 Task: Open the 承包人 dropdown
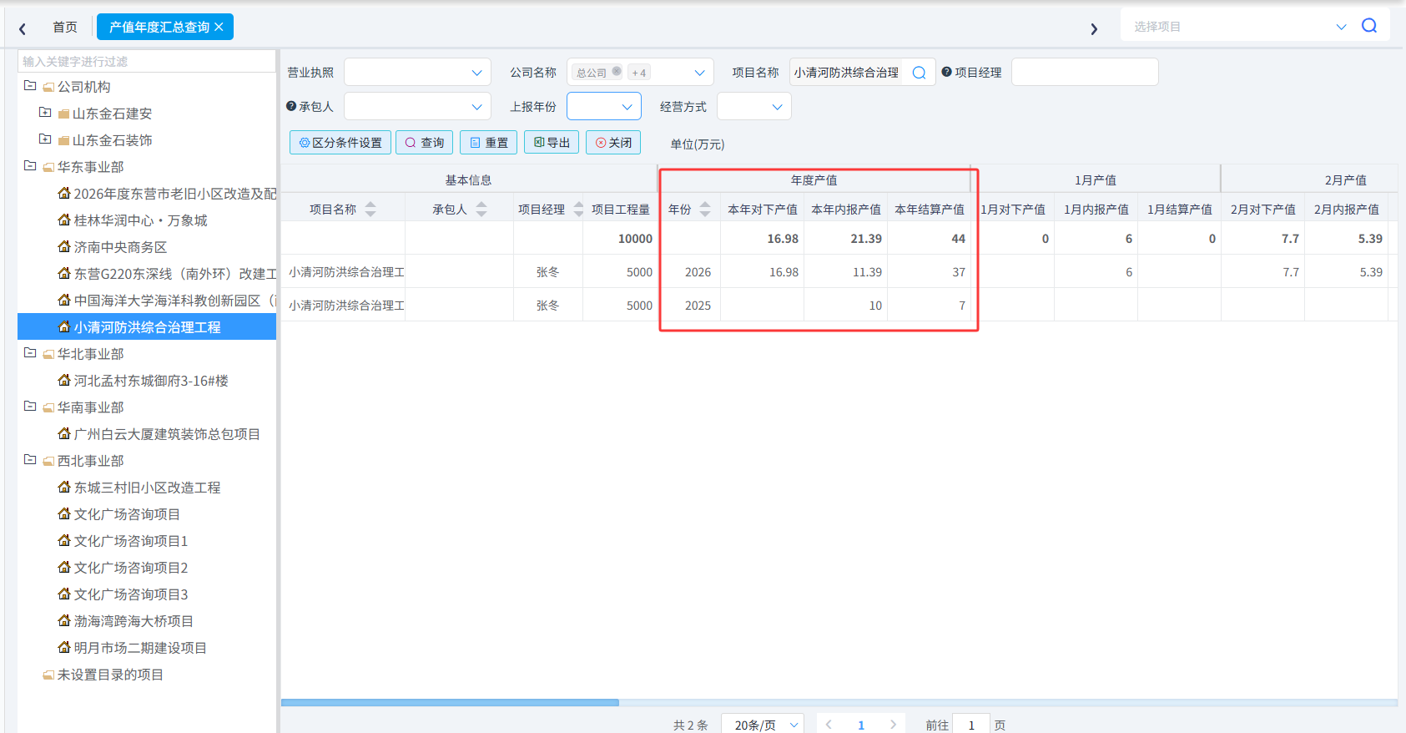pos(417,107)
